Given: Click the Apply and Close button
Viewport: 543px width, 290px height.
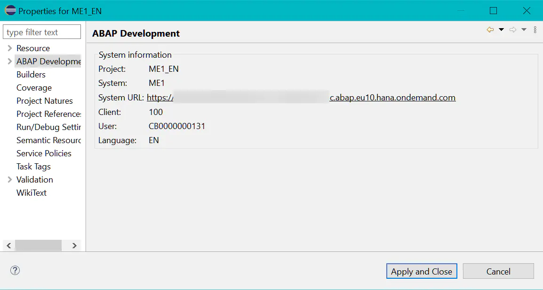Looking at the screenshot, I should (421, 271).
